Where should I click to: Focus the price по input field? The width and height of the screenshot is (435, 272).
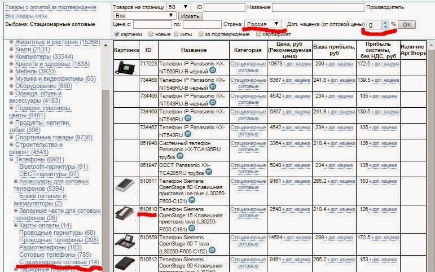coord(202,24)
